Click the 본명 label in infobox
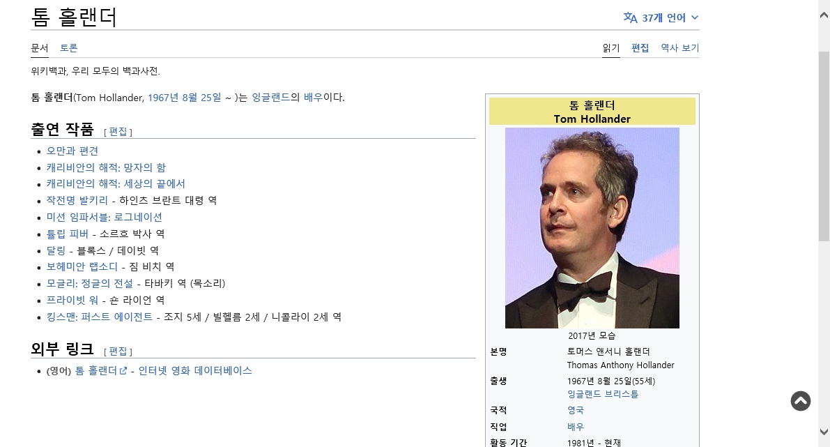Screen dimensions: 830x447 coord(499,351)
